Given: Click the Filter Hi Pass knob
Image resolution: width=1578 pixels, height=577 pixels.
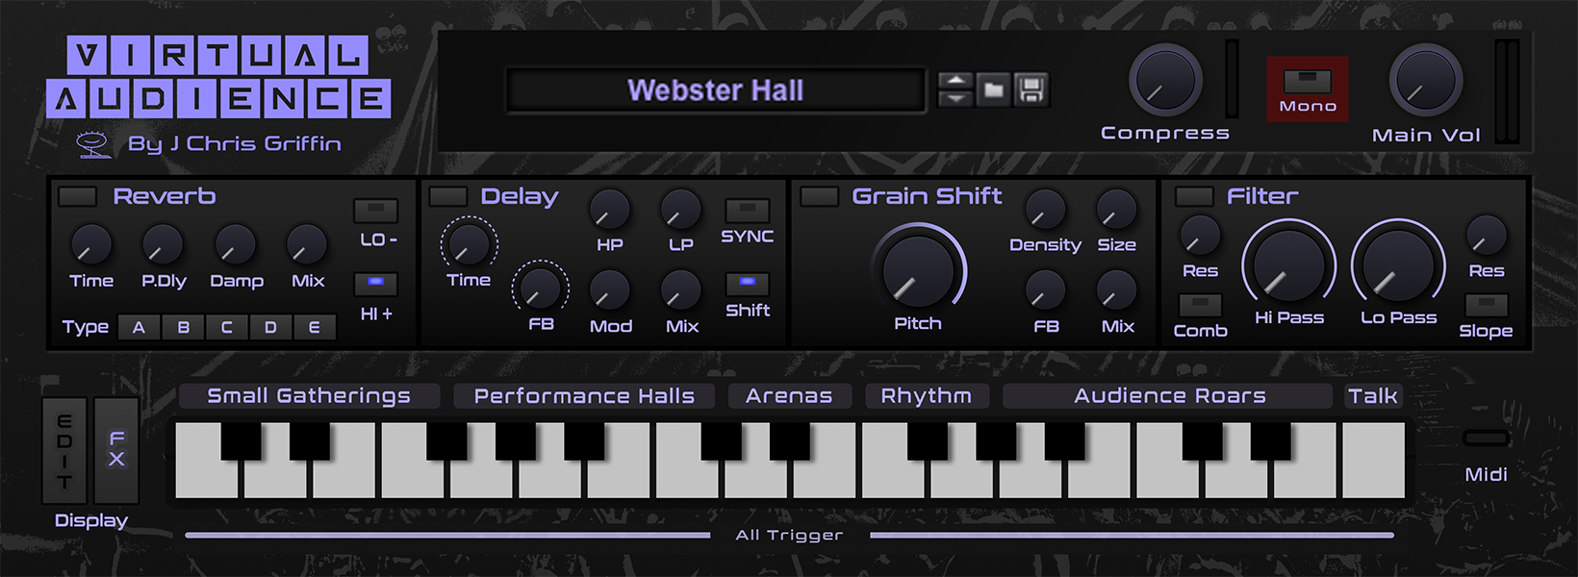Looking at the screenshot, I should coord(1288,265).
